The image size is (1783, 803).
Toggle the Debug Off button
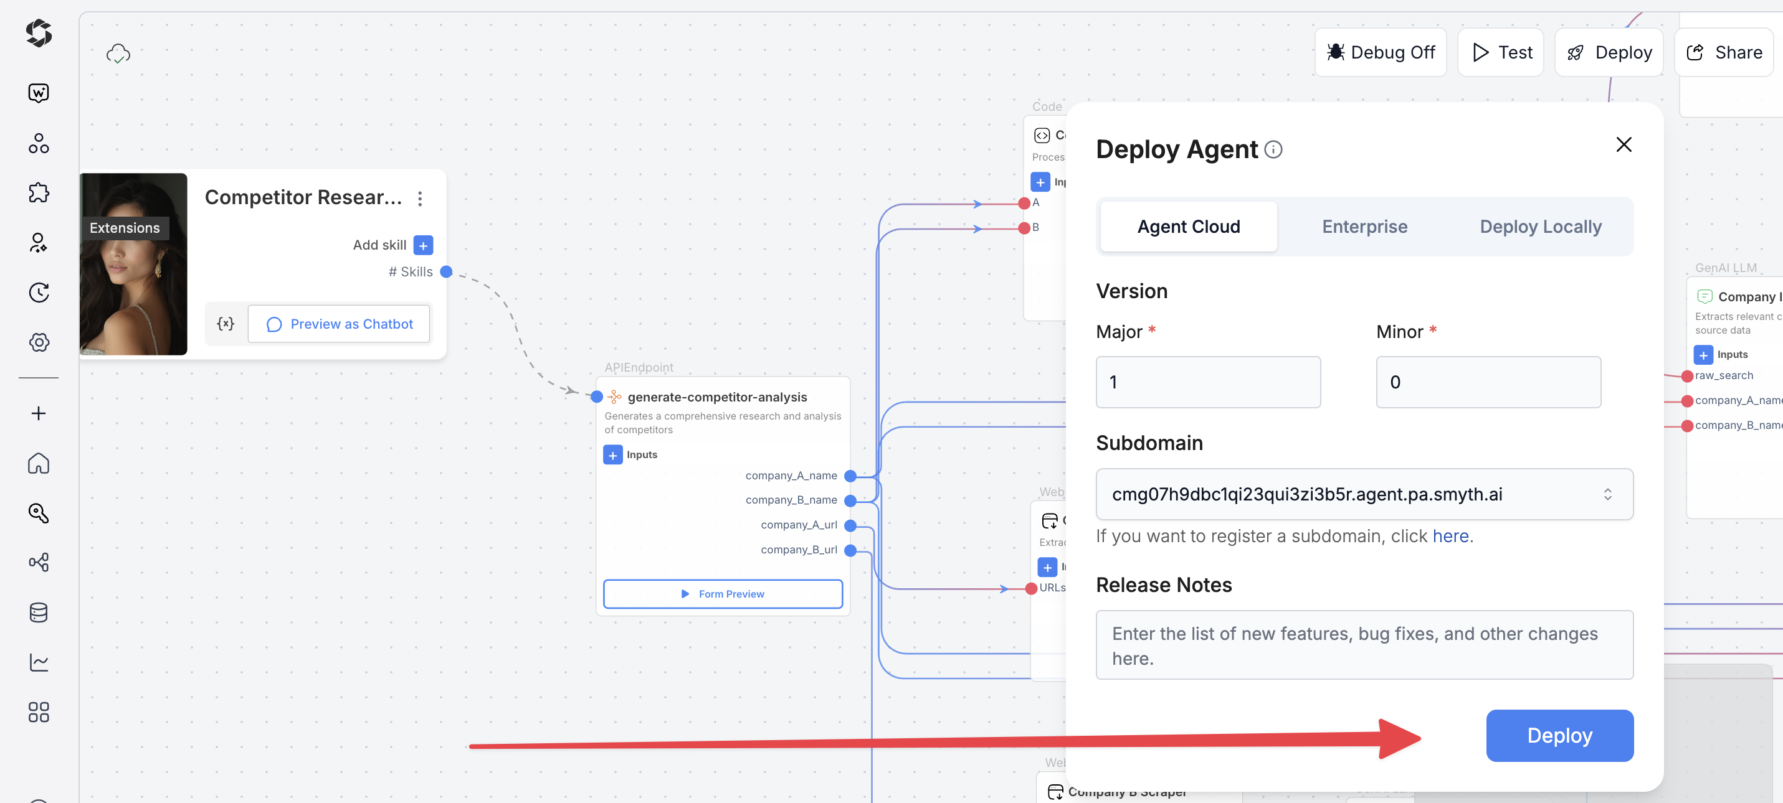tap(1380, 52)
